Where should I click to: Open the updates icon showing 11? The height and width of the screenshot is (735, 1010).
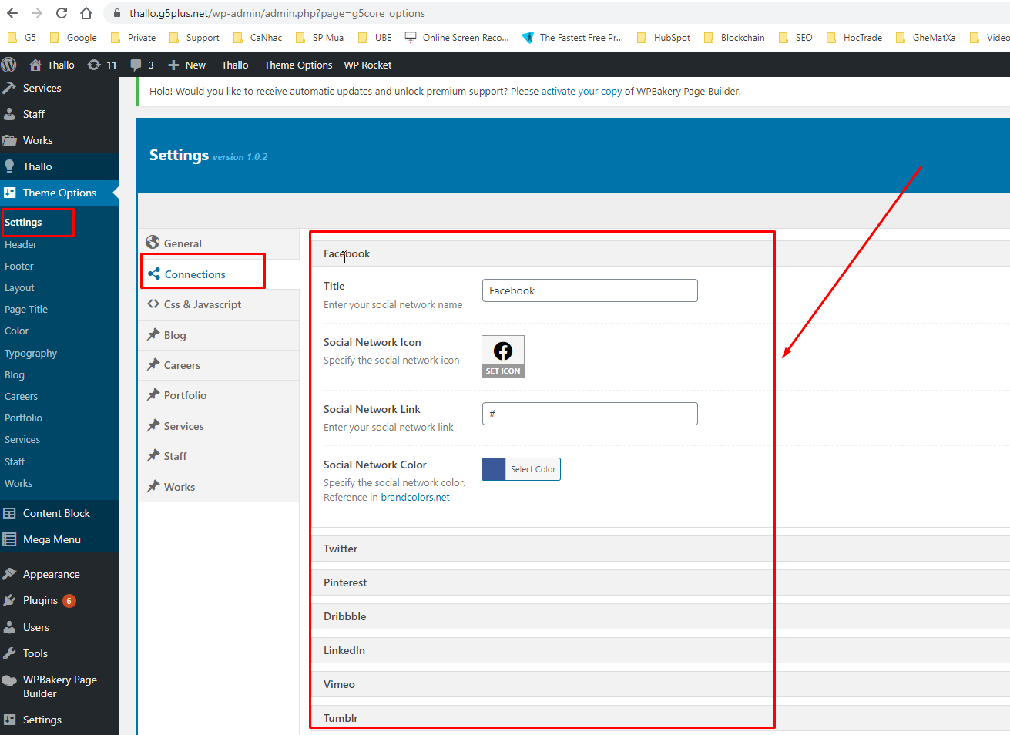102,65
